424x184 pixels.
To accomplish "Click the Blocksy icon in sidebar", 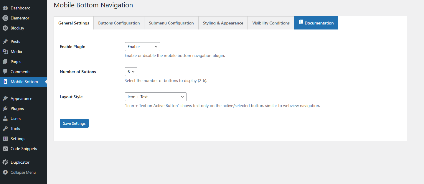I will (5, 28).
